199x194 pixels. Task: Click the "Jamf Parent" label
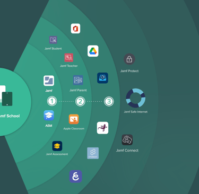coord(78,90)
